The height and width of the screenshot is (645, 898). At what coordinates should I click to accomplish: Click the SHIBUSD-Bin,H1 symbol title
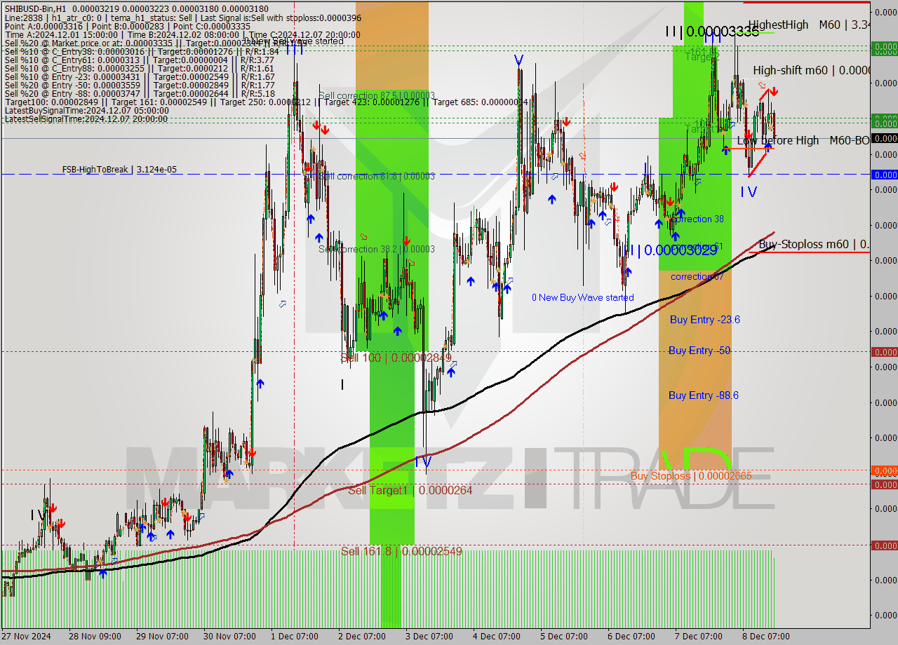34,8
